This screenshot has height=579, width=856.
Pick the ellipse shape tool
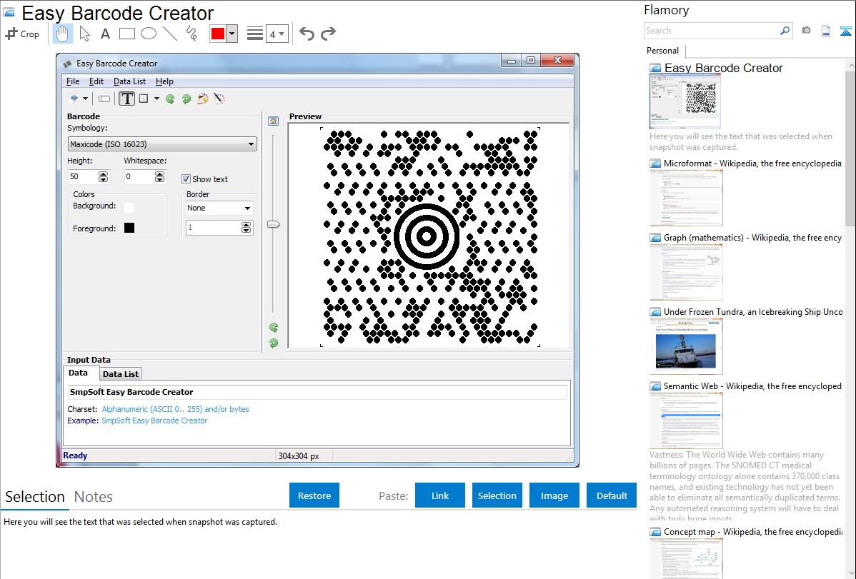[148, 34]
